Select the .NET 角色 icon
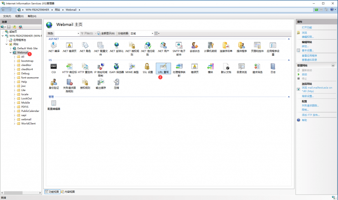The width and height of the screenshot is (338, 200). tap(85, 47)
